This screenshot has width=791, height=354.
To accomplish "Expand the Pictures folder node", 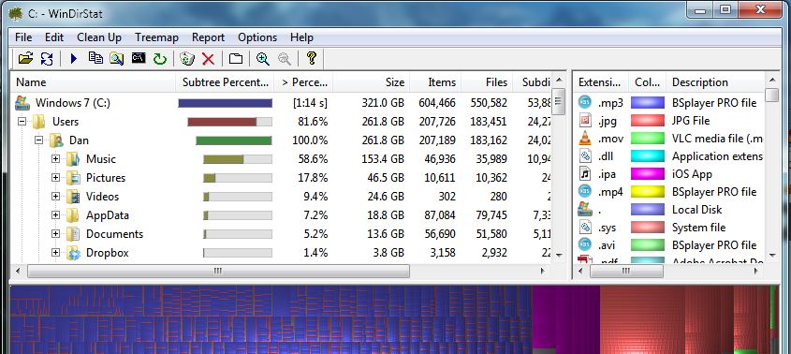I will coord(55,178).
